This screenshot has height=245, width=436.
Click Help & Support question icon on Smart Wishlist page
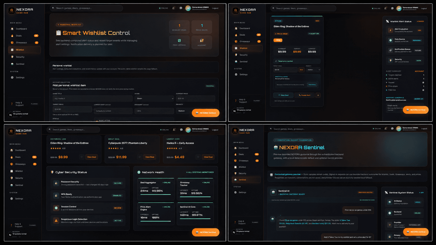[x=12, y=104]
